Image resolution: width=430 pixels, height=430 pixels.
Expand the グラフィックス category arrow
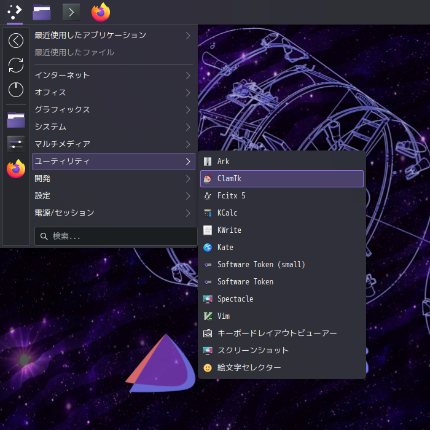tap(188, 110)
